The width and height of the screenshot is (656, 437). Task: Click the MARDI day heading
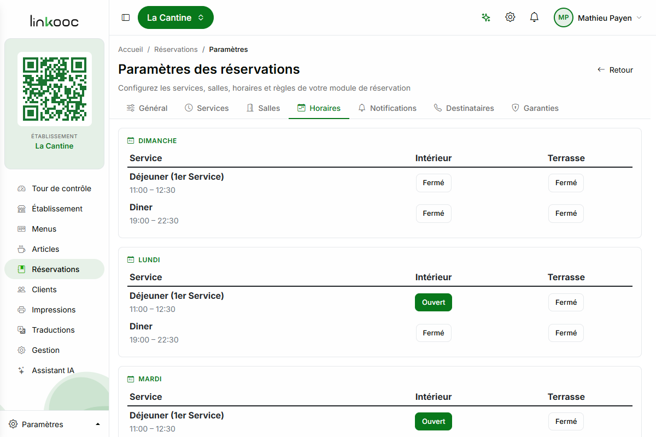(x=150, y=379)
